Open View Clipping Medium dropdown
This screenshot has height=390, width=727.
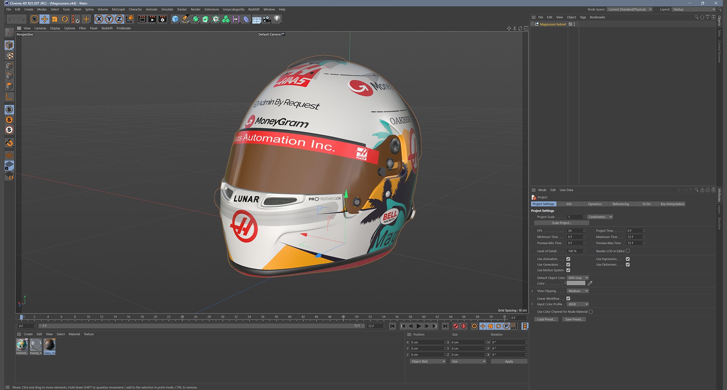pos(578,291)
